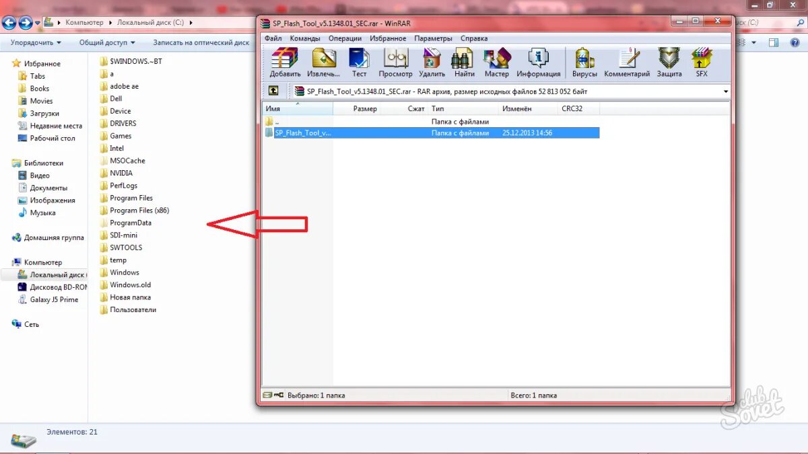
Task: Open the Документы library
Action: point(42,188)
